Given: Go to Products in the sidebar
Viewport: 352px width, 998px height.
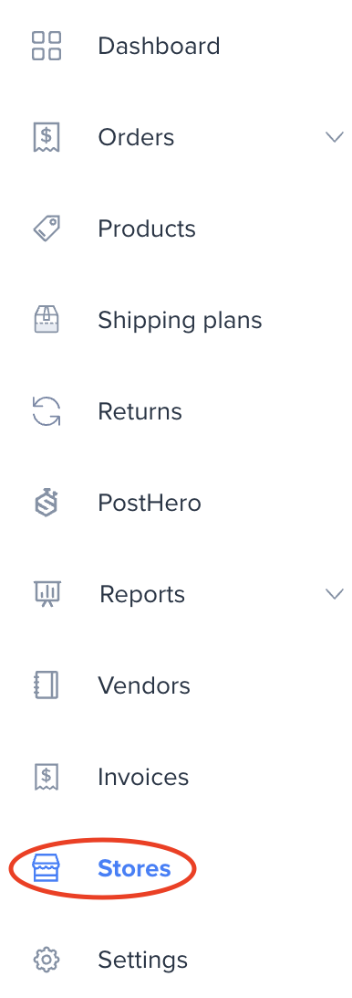Looking at the screenshot, I should [x=147, y=228].
